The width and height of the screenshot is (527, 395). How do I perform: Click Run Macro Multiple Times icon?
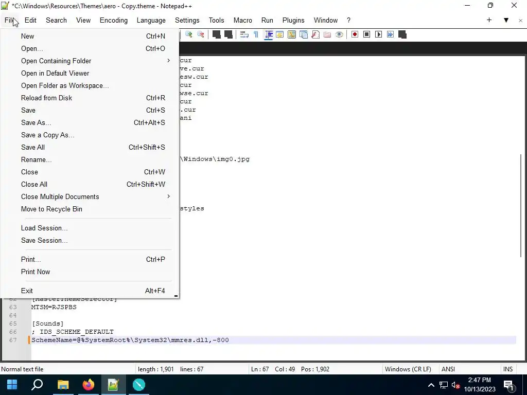390,34
